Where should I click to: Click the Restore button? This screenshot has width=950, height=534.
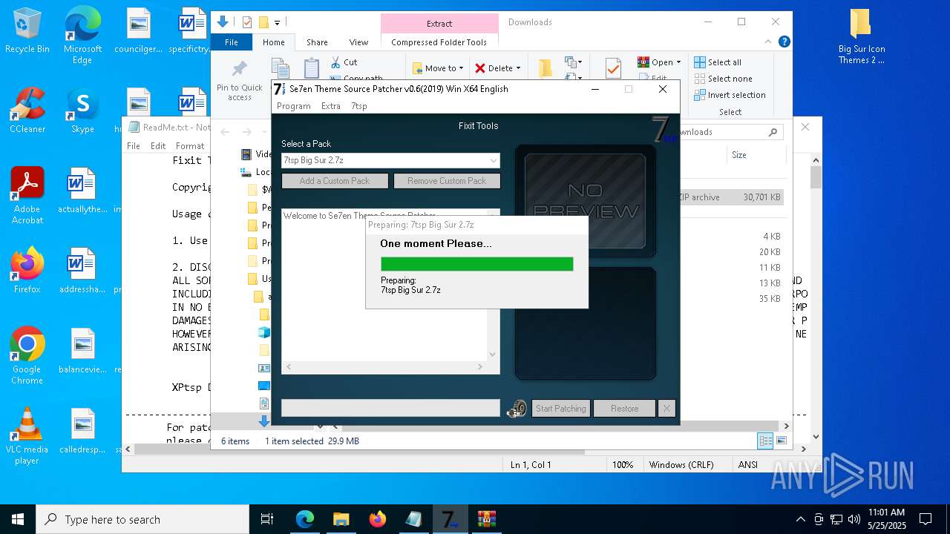coord(624,409)
